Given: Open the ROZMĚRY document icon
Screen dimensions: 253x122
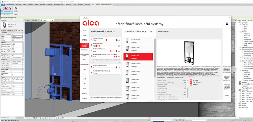Looking at the screenshot, I should pyautogui.click(x=191, y=80).
